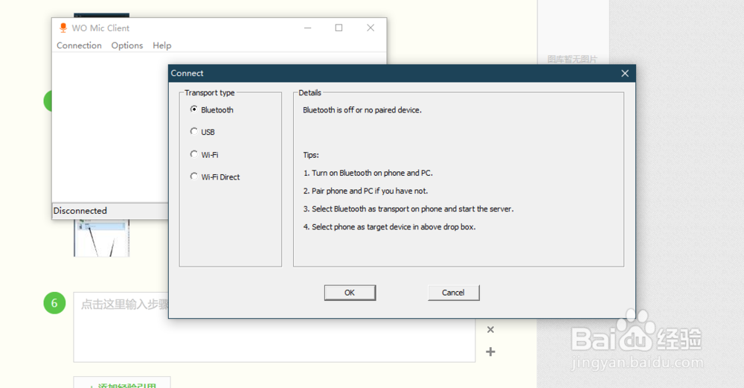Close the Connect dialog with X
Viewport: 744px width, 388px height.
click(625, 73)
